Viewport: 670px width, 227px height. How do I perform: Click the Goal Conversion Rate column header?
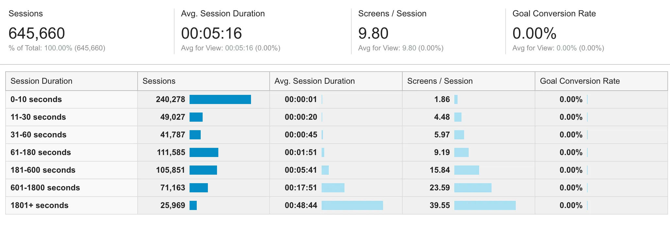tap(579, 81)
